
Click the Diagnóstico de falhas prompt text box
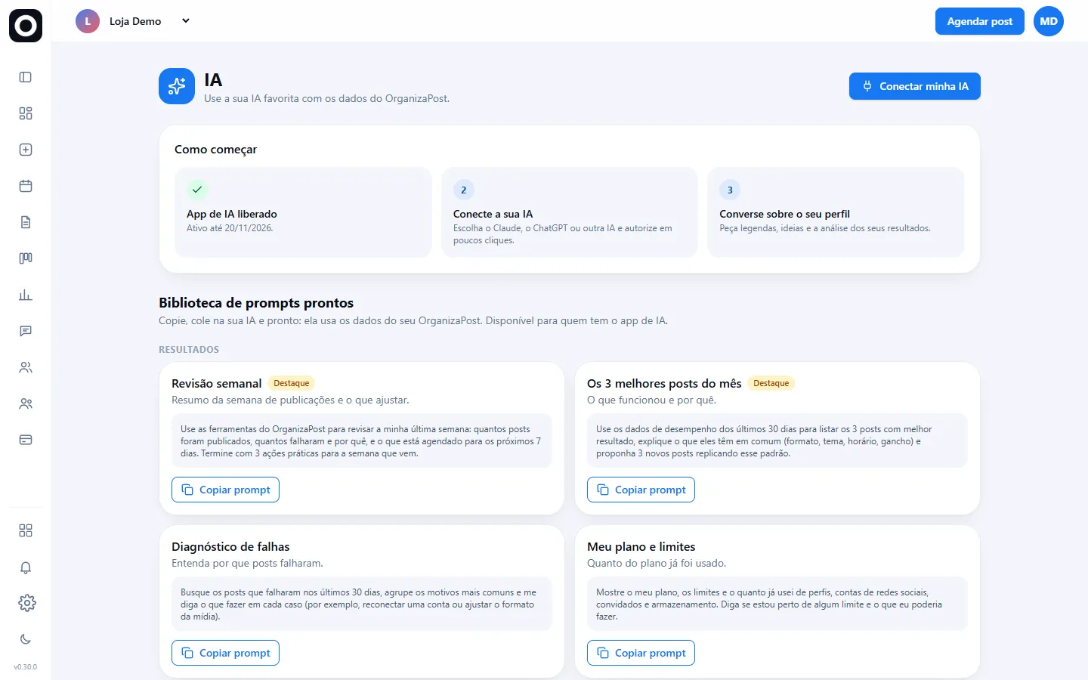[x=362, y=604]
